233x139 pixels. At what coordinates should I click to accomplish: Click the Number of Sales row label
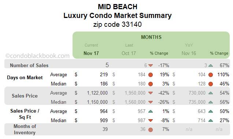tap(29, 65)
